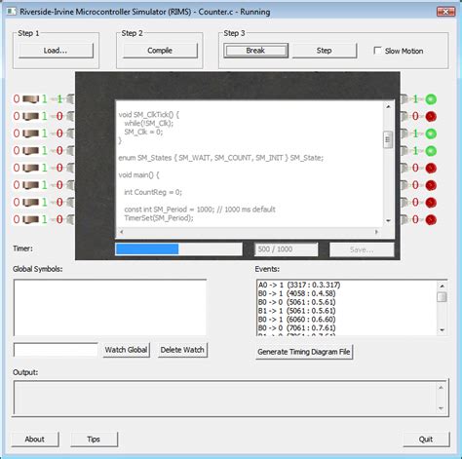Toggle the second input switch from the top
The image size is (462, 459).
31,116
